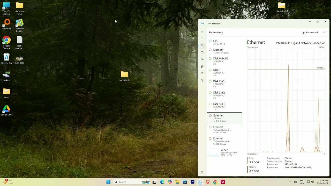Open Task Manager hamburger navigation menu
This screenshot has height=186, width=331.
click(x=202, y=32)
